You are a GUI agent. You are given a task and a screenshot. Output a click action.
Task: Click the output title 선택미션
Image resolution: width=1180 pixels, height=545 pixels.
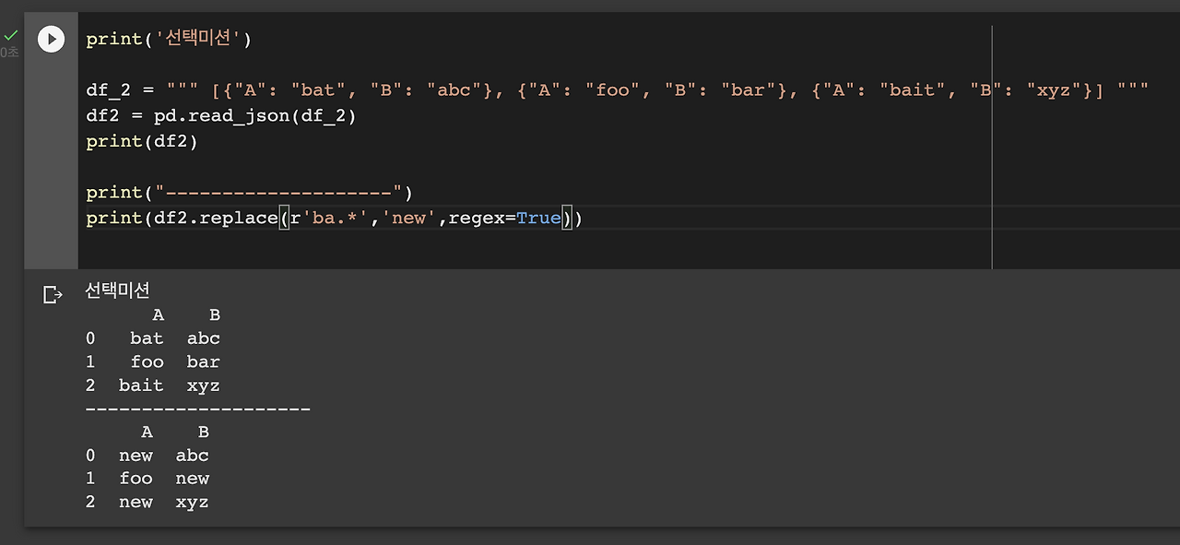[x=117, y=290]
